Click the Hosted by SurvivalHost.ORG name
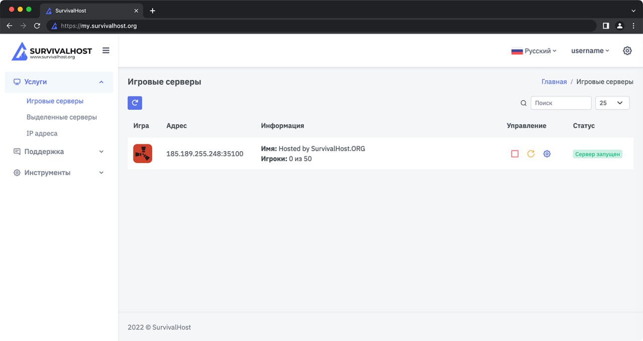 (322, 149)
